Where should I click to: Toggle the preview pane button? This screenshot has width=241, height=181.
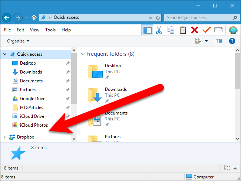219,41
